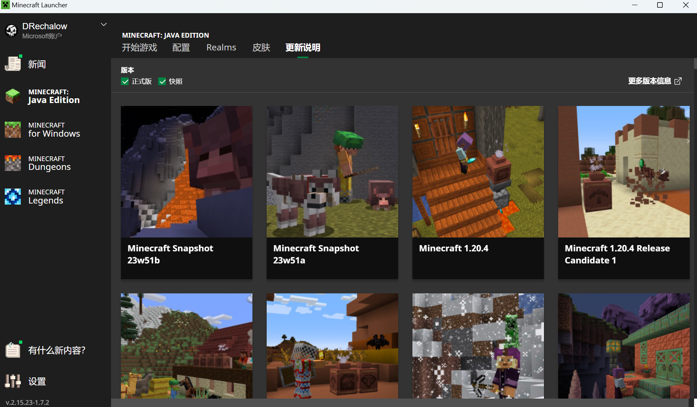Switch to the Realms tab
This screenshot has width=697, height=407.
(x=221, y=47)
